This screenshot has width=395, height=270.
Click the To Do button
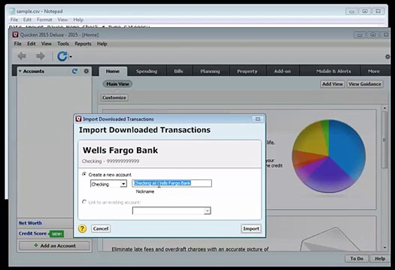(357, 258)
